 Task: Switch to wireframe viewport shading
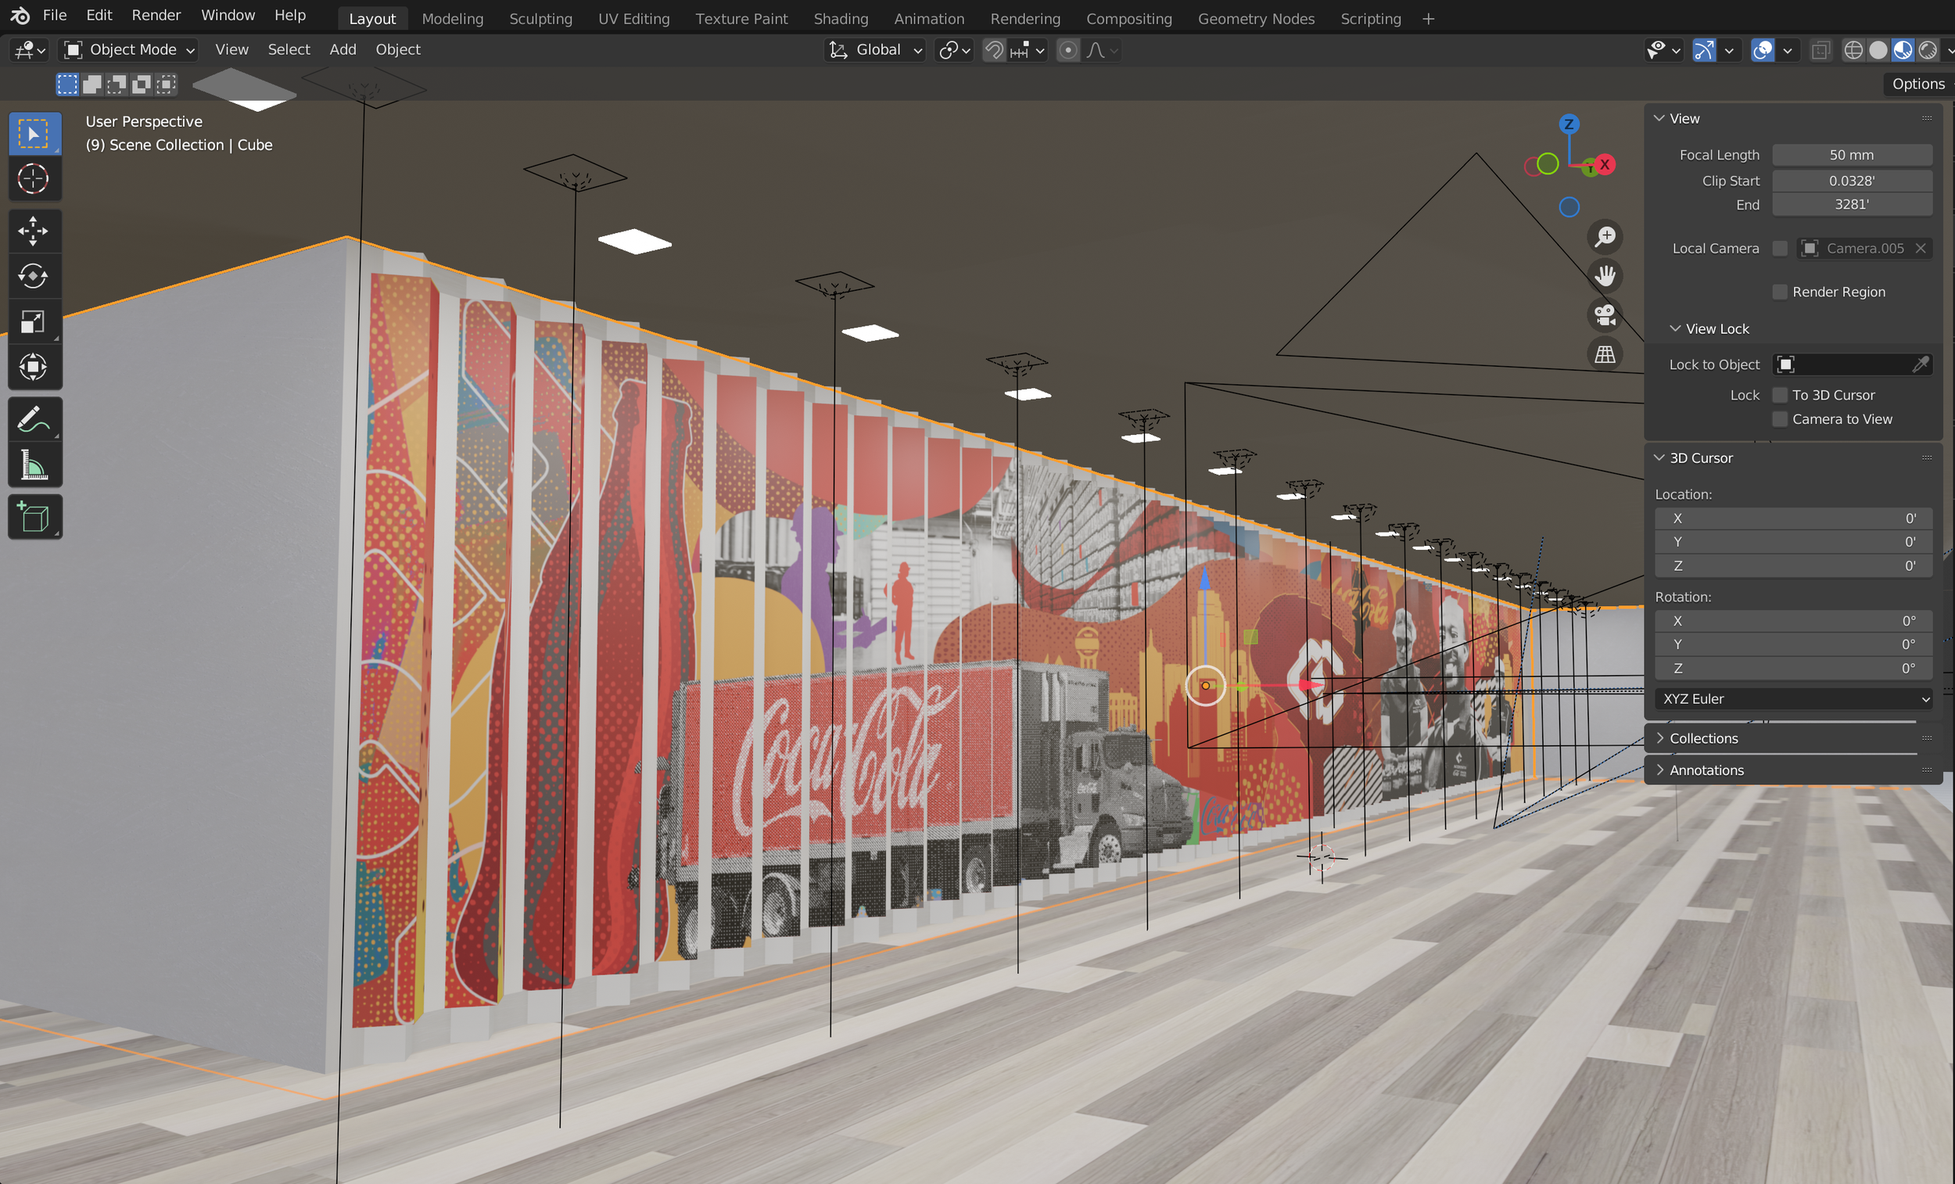1853,50
